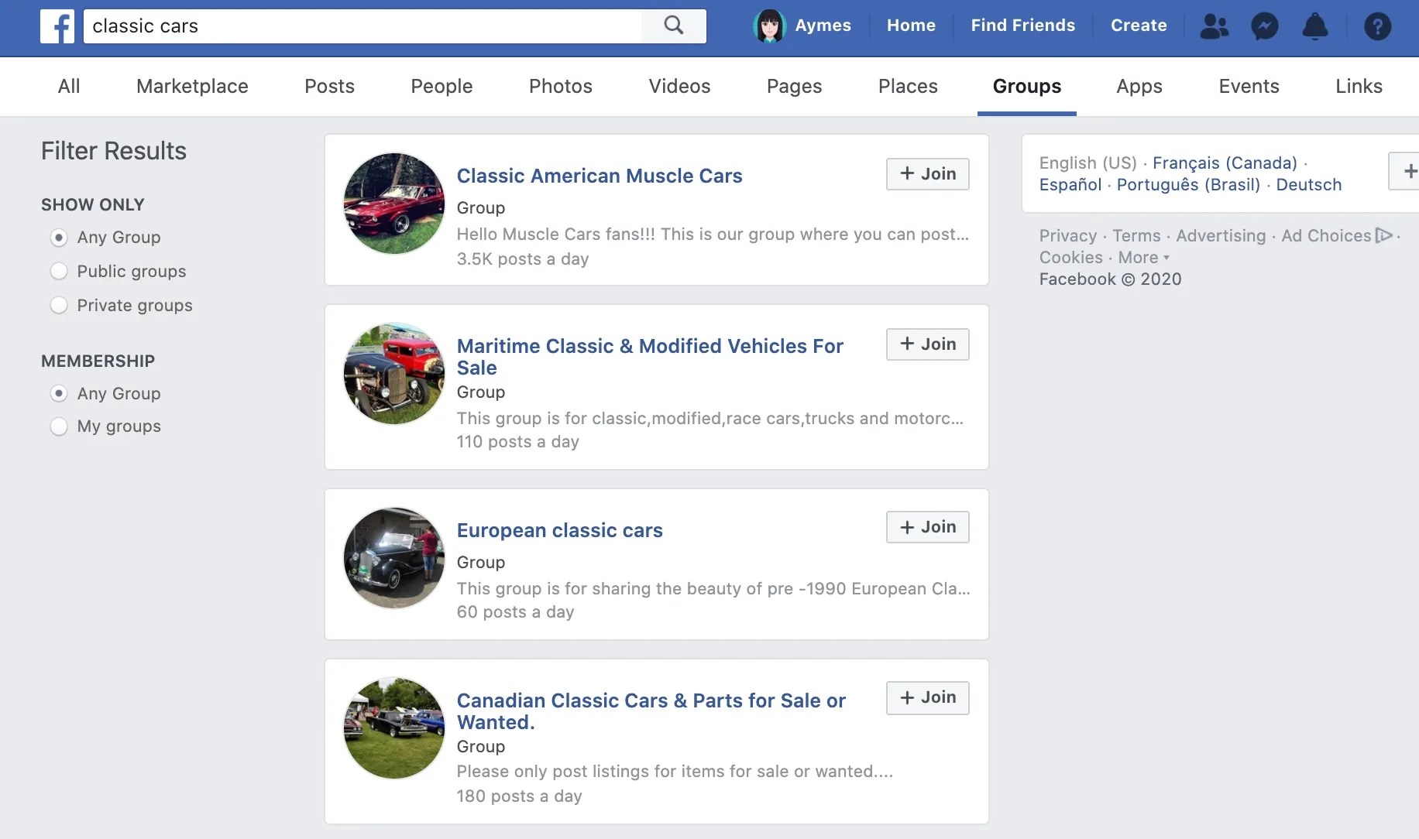Open the Privacy link
This screenshot has height=839, width=1419.
(1067, 236)
